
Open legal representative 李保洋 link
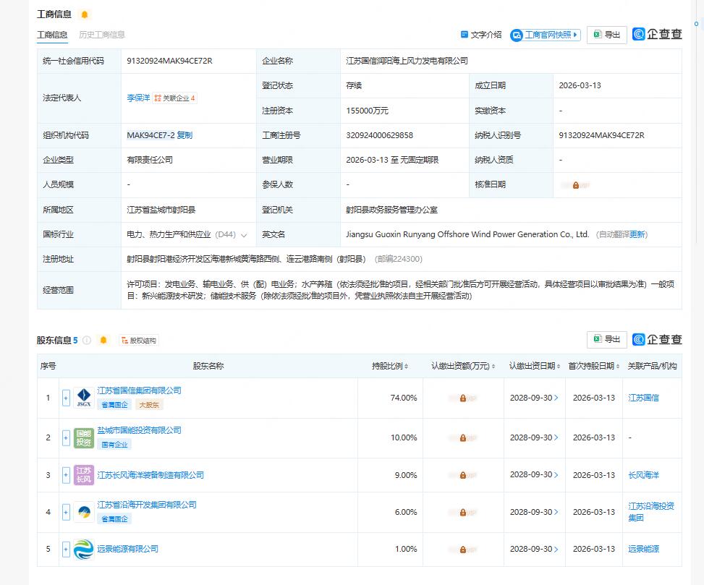coord(138,98)
